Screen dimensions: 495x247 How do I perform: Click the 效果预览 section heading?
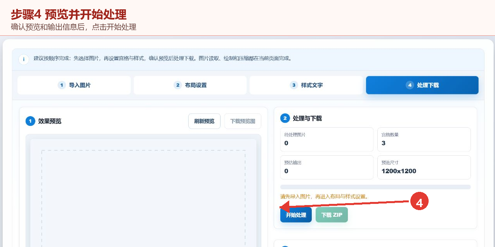point(50,121)
